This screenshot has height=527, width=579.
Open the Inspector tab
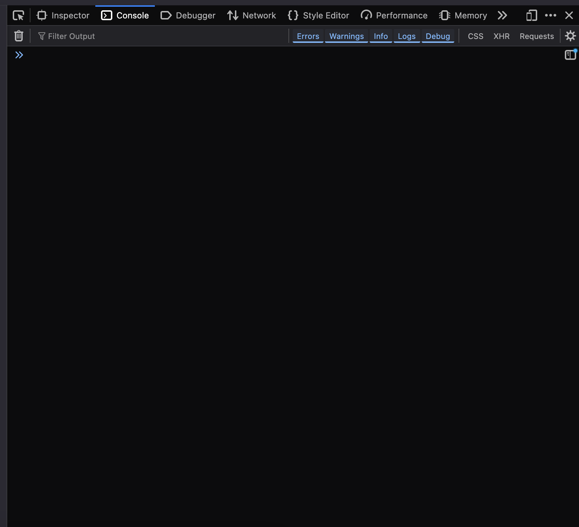63,16
